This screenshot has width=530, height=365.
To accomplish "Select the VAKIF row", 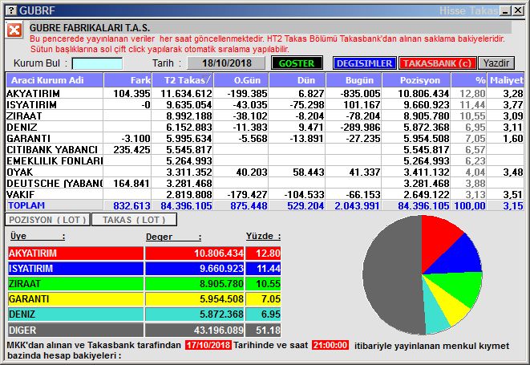I will pyautogui.click(x=265, y=194).
